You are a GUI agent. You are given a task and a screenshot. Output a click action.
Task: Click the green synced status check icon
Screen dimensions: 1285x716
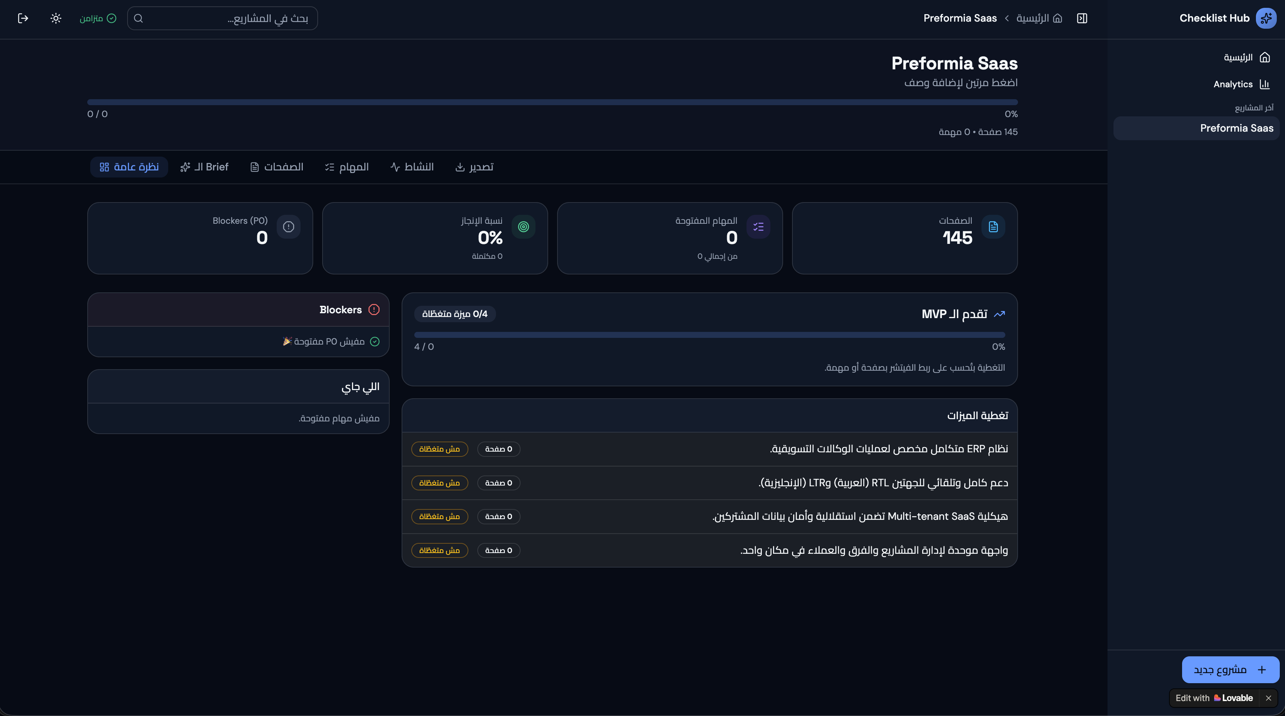pyautogui.click(x=112, y=19)
